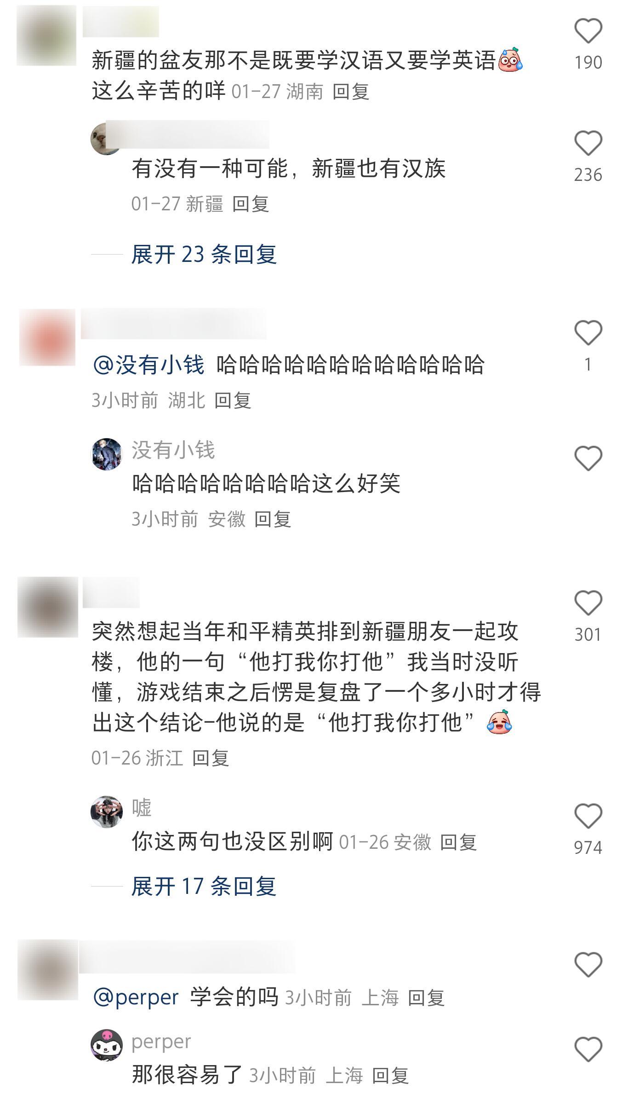The image size is (628, 1107).
Task: Reply to the 浙江 comment on 01-26
Action: tap(211, 758)
